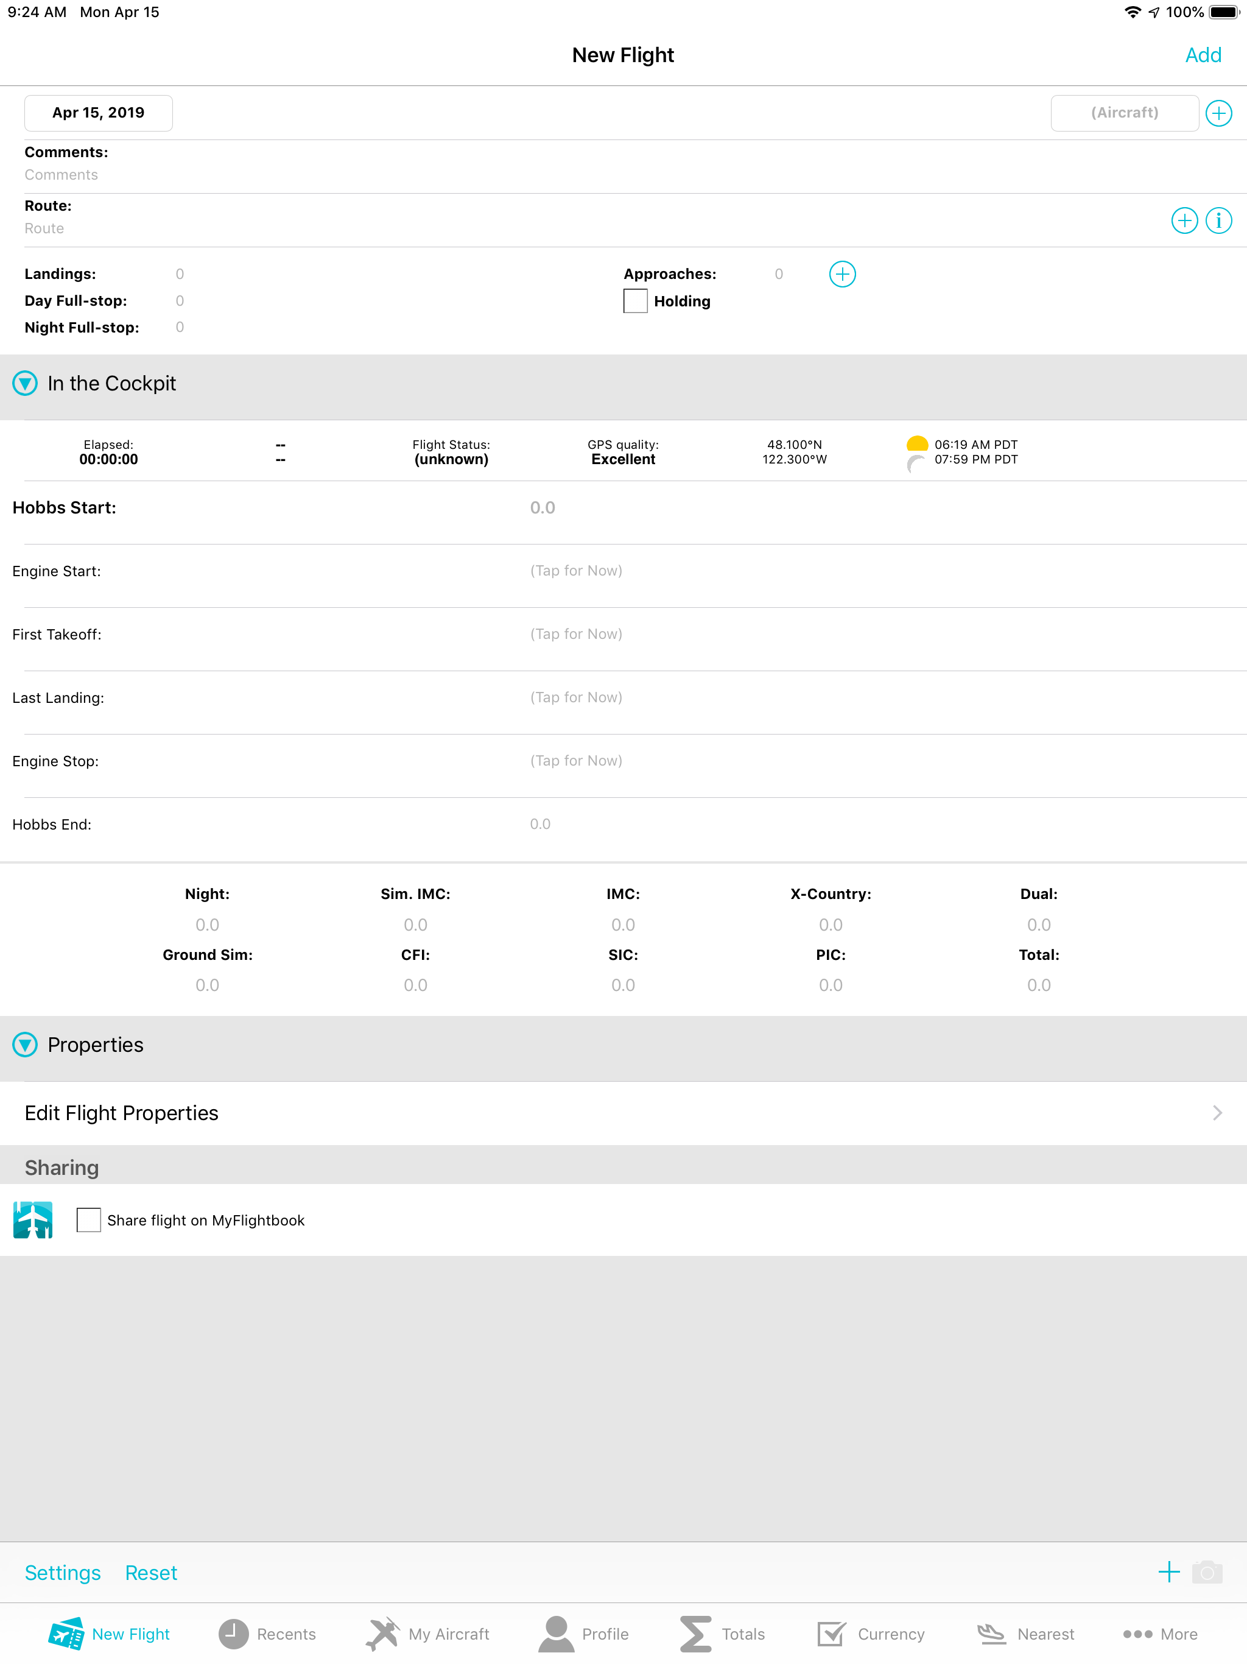Tap Engine Start Tap for Now
The height and width of the screenshot is (1664, 1247).
(x=576, y=570)
